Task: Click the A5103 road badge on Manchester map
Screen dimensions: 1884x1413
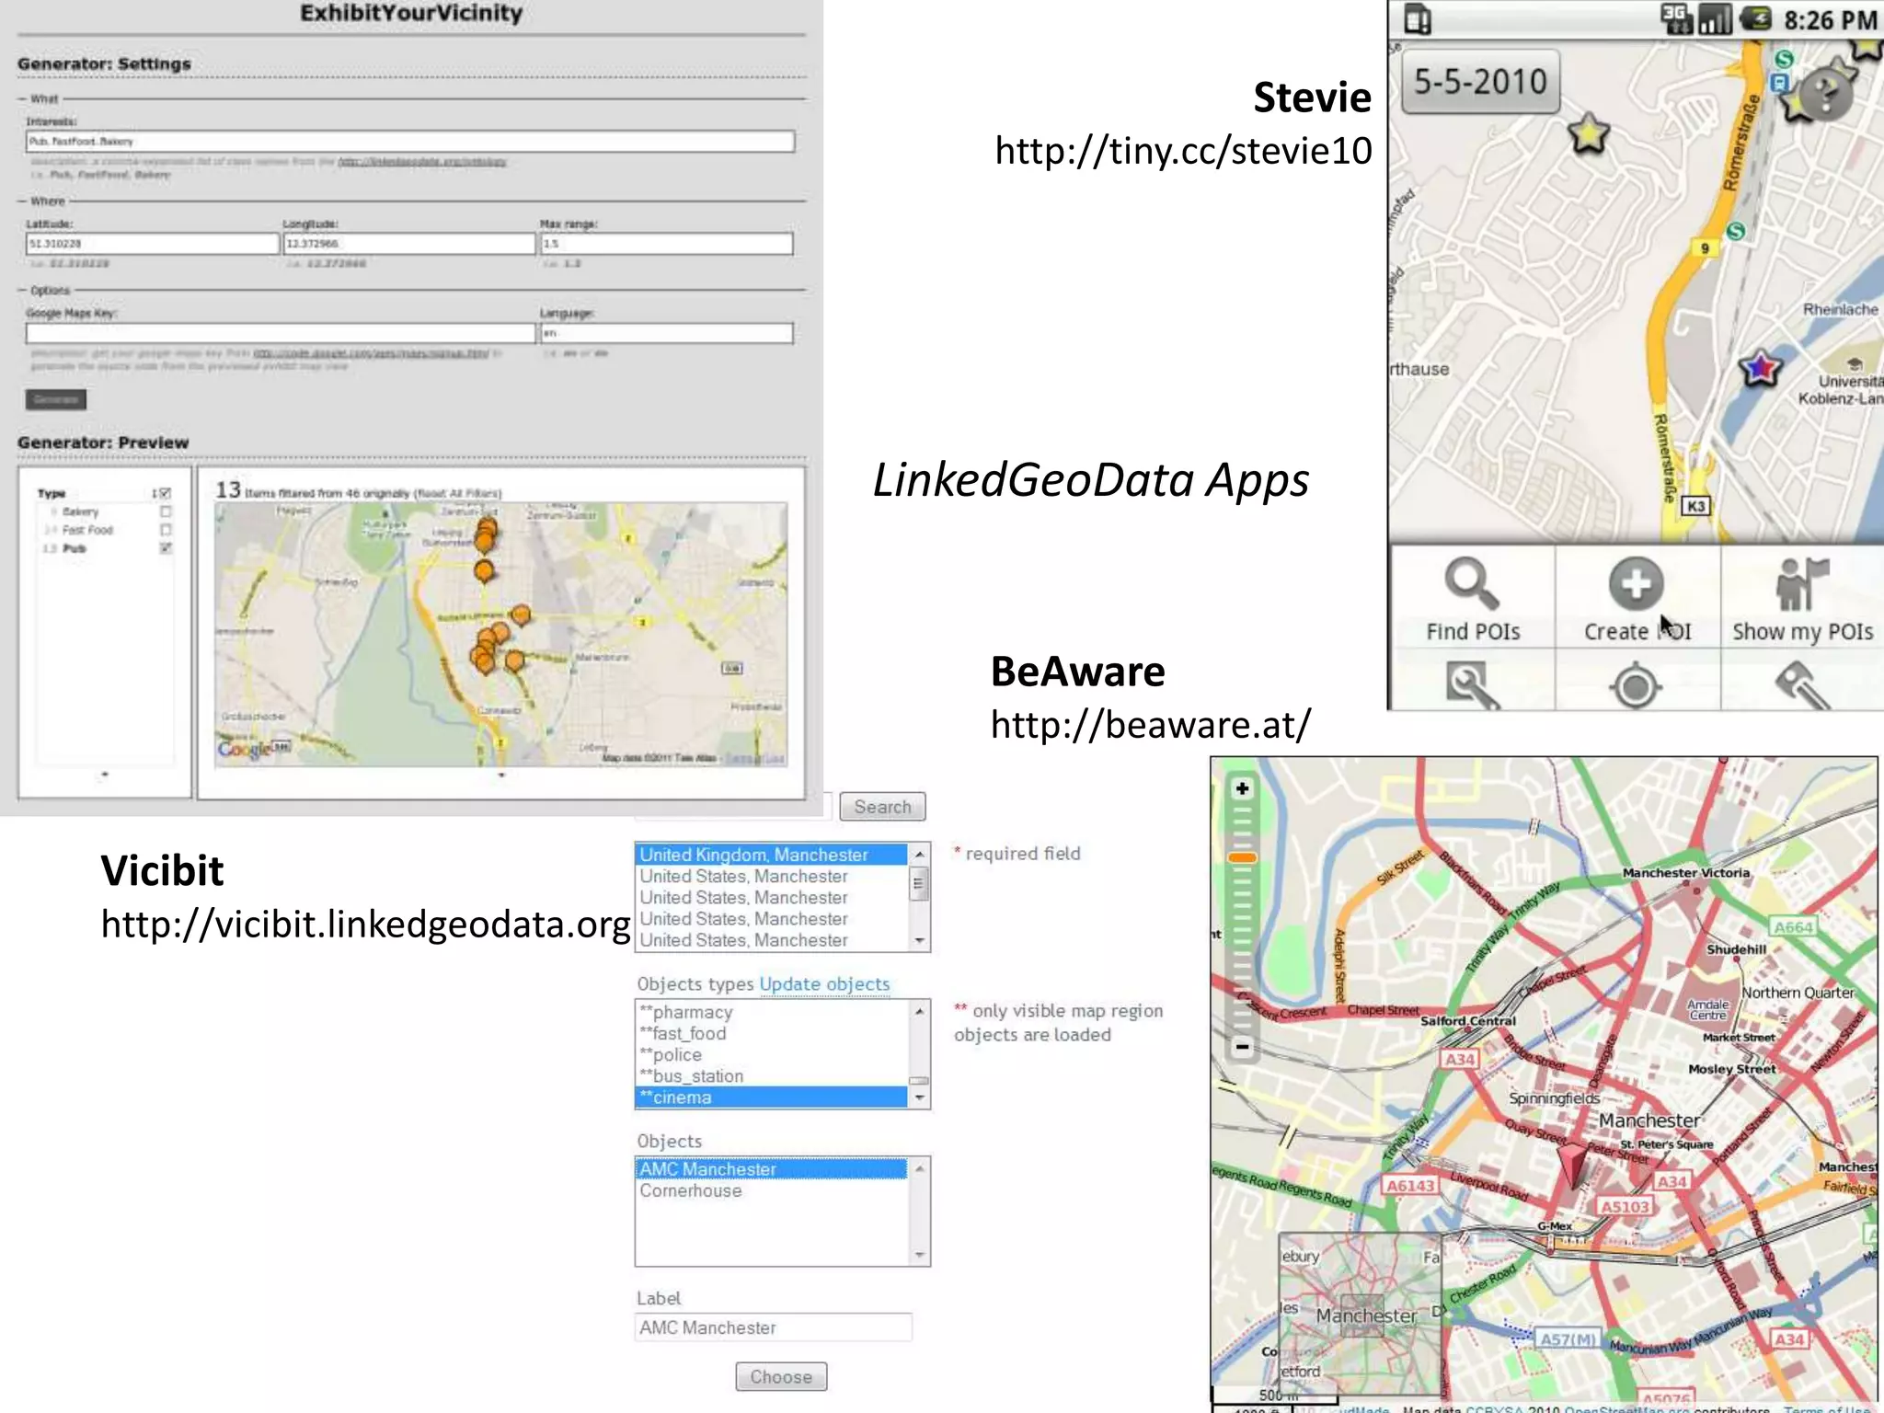Action: click(1626, 1207)
